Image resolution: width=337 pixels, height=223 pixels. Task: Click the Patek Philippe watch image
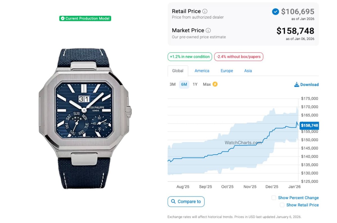tap(84, 118)
